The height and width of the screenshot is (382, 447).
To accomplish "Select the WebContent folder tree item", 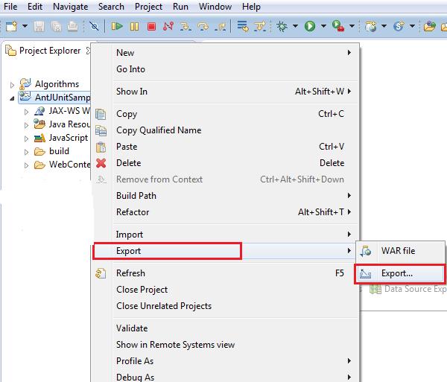I will (x=69, y=165).
